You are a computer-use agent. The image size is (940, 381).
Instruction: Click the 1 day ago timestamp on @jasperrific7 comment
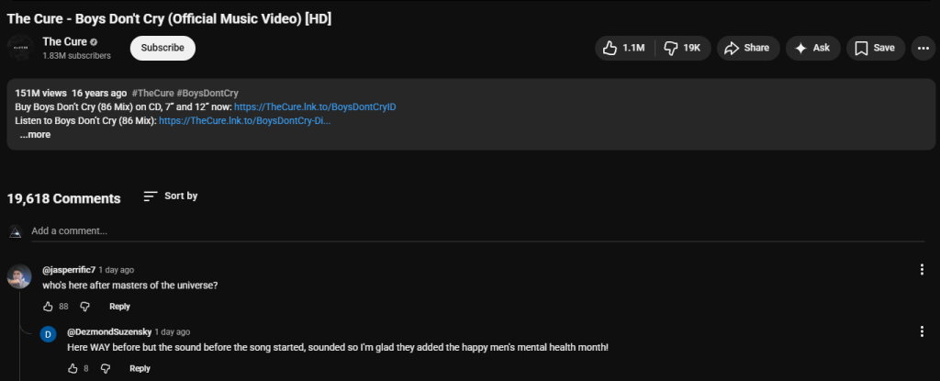click(x=117, y=270)
